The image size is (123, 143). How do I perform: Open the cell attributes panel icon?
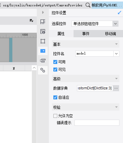click(x=43, y=22)
